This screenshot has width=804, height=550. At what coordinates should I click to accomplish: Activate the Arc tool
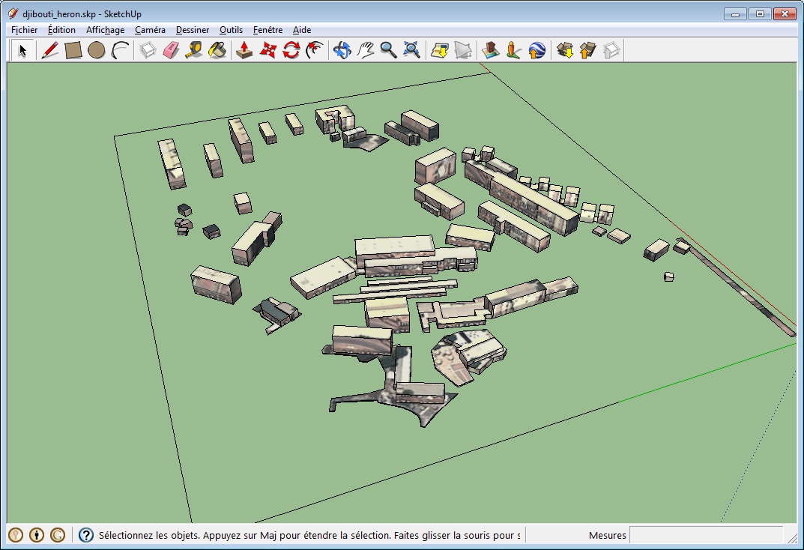(x=120, y=50)
